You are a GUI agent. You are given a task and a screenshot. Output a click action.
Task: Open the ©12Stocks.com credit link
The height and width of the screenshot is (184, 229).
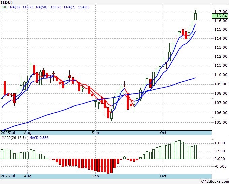click(215, 181)
